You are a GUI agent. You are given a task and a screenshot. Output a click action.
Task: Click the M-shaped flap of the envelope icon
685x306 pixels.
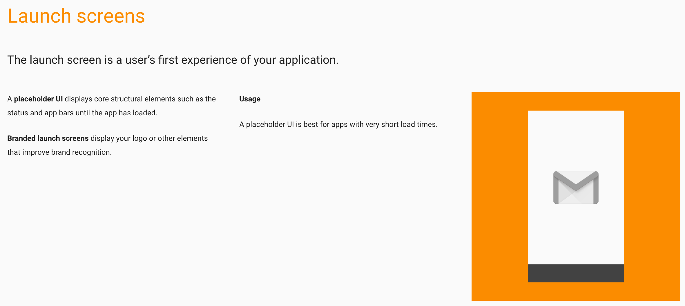[576, 181]
